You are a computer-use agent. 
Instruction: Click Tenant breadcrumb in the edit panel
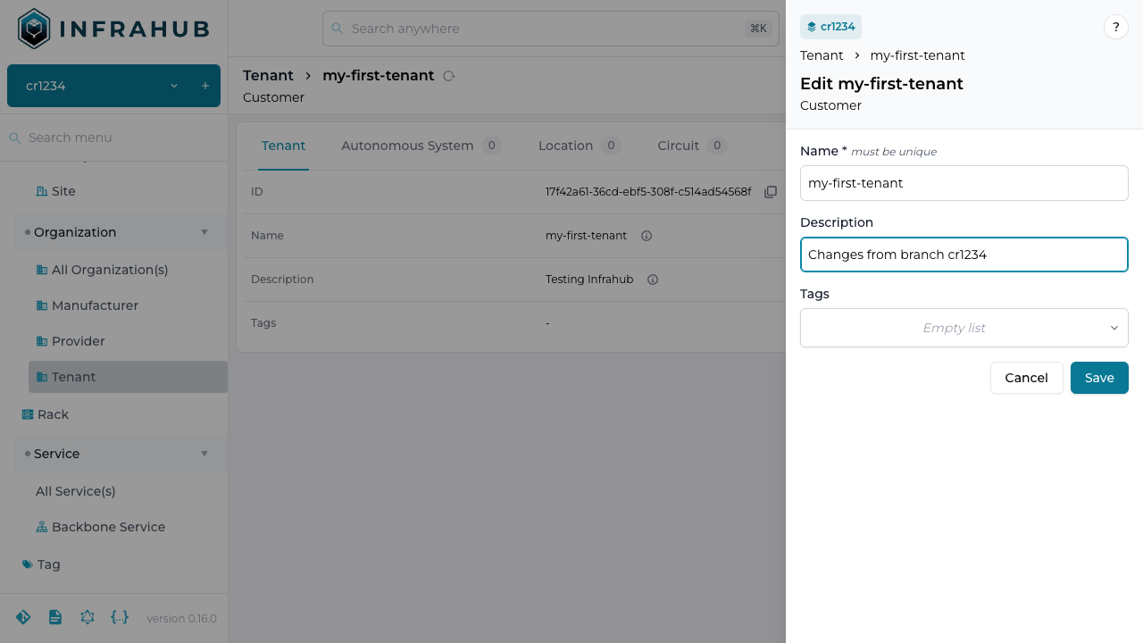click(x=822, y=55)
